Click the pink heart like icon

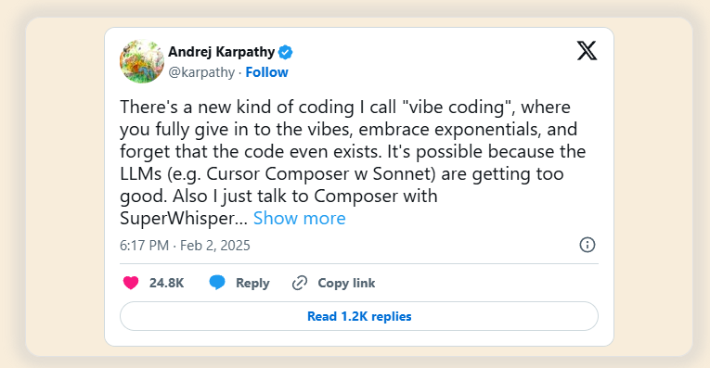pos(131,283)
